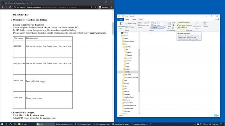Collapse the ribbon with the chevron
Viewport: 225px width, 126px height.
216,20
